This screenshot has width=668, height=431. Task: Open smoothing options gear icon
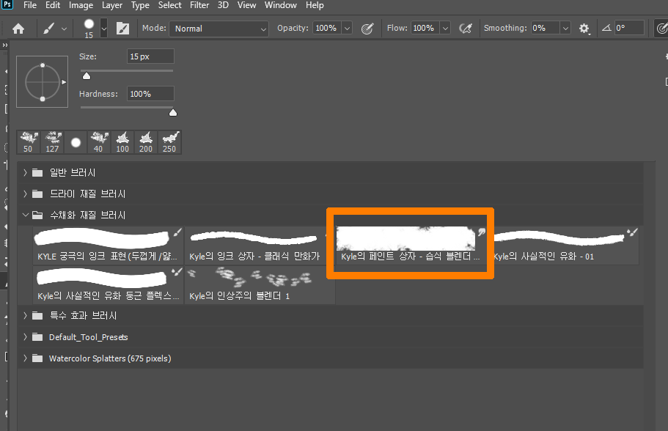click(584, 29)
